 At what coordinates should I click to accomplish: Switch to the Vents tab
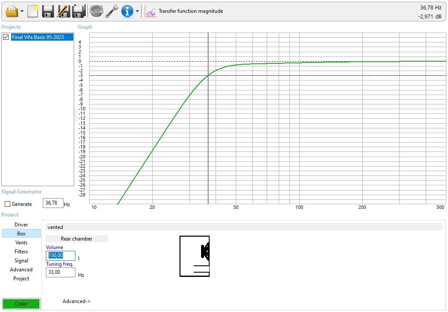click(21, 242)
